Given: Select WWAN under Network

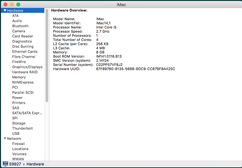Looking at the screenshot, I should tap(18, 159).
